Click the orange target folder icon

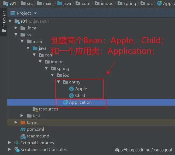pos(23,122)
